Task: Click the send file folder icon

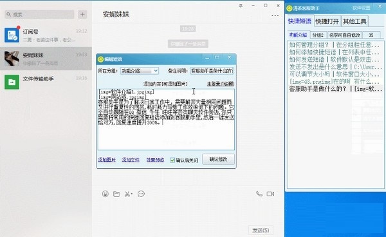Action: coord(116,194)
